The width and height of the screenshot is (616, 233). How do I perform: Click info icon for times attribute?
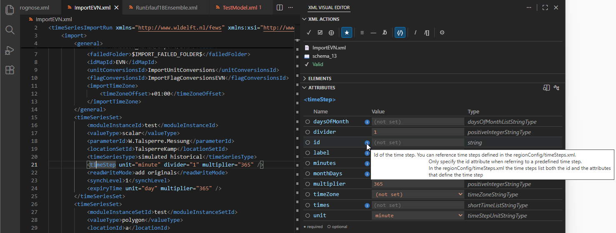(367, 205)
